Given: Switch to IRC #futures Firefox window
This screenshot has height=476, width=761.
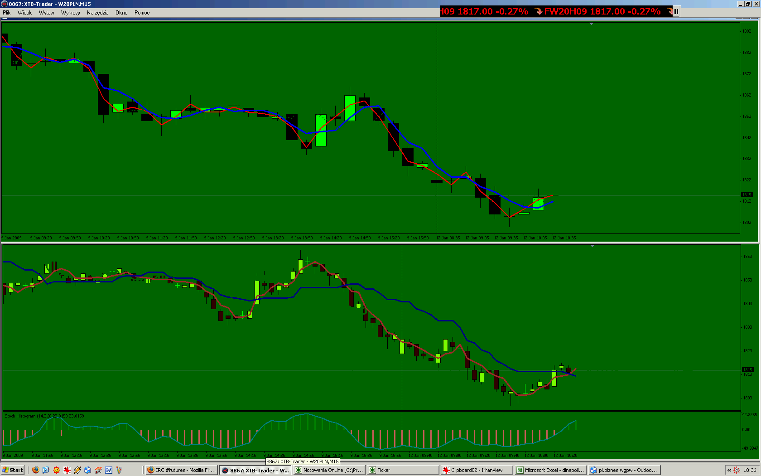Looking at the screenshot, I should pos(181,470).
